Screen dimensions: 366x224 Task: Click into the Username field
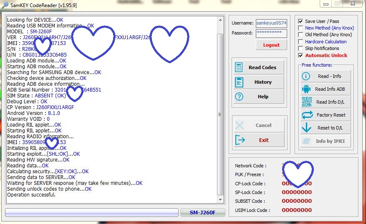271,23
